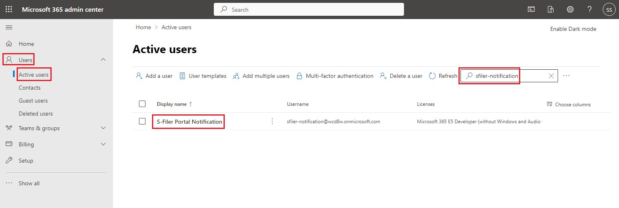Open Cloud Shell icon in header
The image size is (619, 208).
tap(531, 9)
